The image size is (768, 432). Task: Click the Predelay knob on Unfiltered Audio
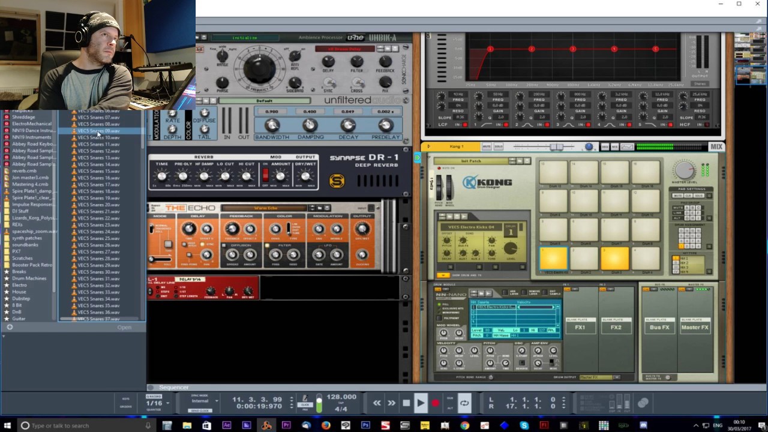pyautogui.click(x=385, y=125)
